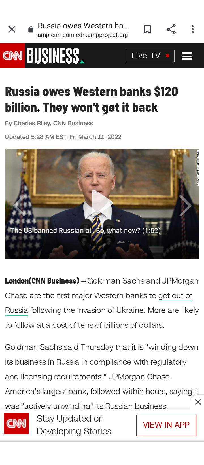Open the "get out of Russia" link
Image resolution: width=204 pixels, height=465 pixels.
coord(99,303)
